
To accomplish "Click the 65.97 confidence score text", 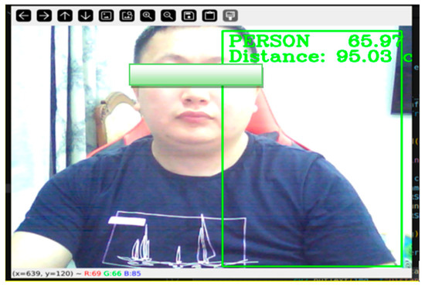I will pos(374,41).
